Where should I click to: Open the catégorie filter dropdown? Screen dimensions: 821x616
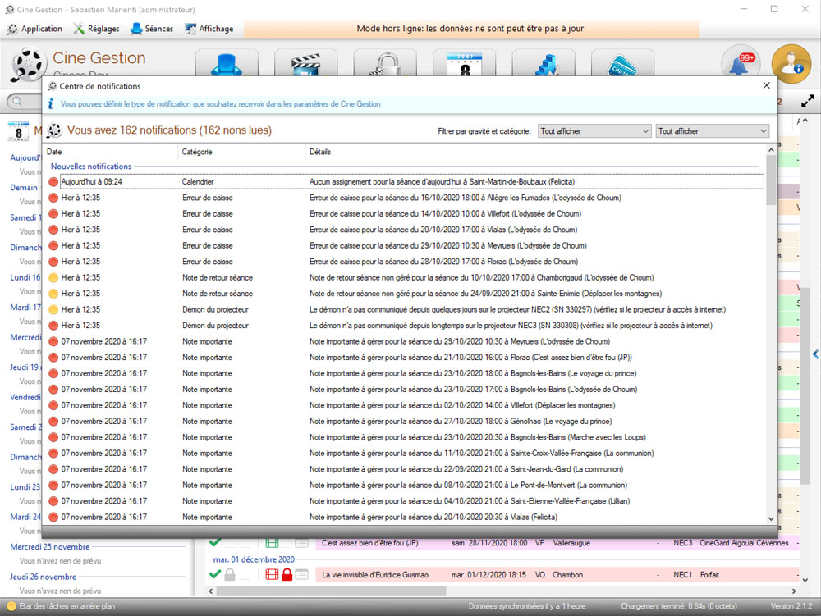tap(712, 131)
